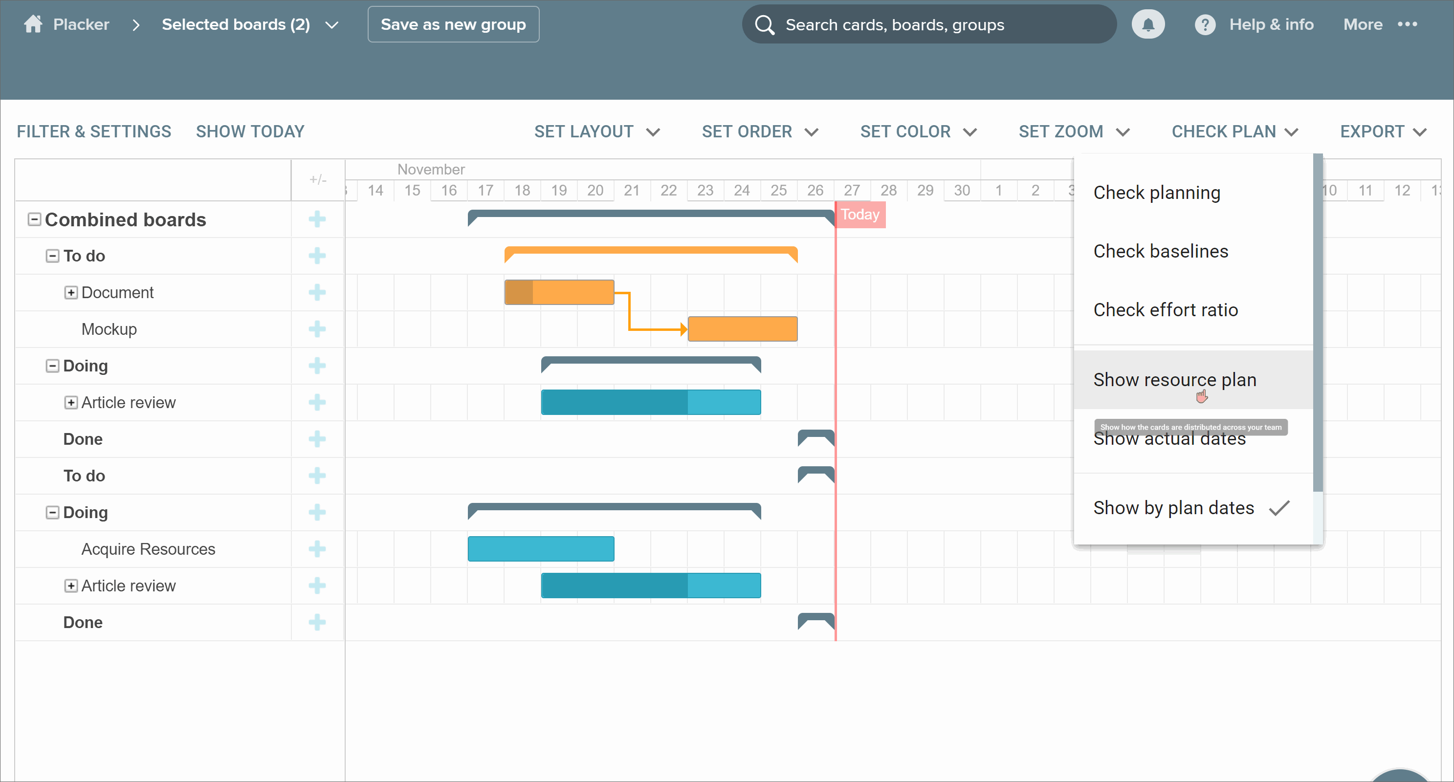
Task: Click the orange Mockup Gantt bar
Action: [x=742, y=329]
